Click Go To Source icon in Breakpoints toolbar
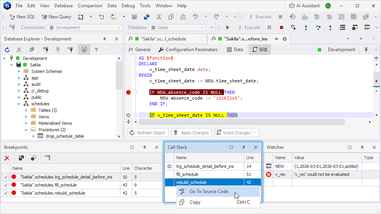 (x=48, y=158)
